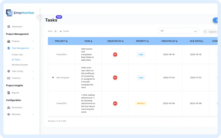Open Workflow Boards menu item
The image size is (221, 138).
[x=19, y=65]
